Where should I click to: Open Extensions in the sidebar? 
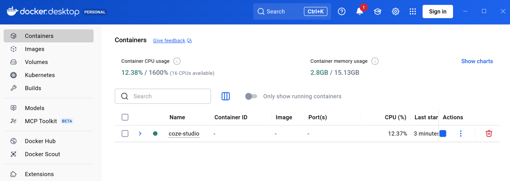(49, 174)
